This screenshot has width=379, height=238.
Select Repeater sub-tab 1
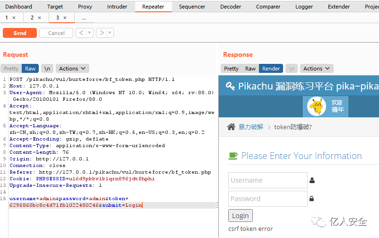[7, 18]
